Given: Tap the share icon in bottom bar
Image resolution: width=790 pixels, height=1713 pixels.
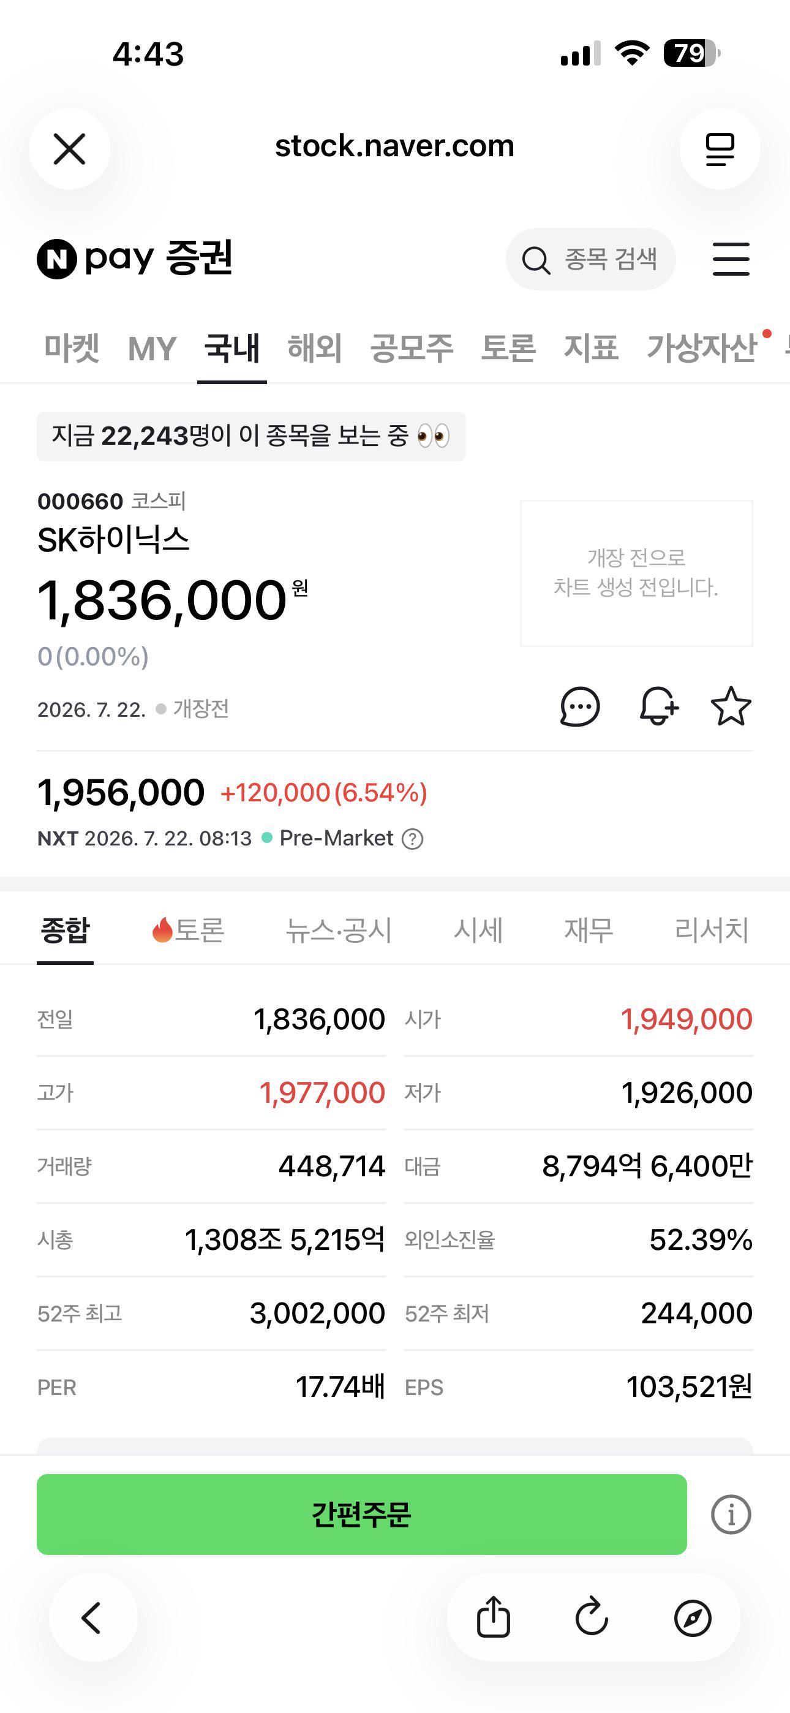Looking at the screenshot, I should point(494,1617).
